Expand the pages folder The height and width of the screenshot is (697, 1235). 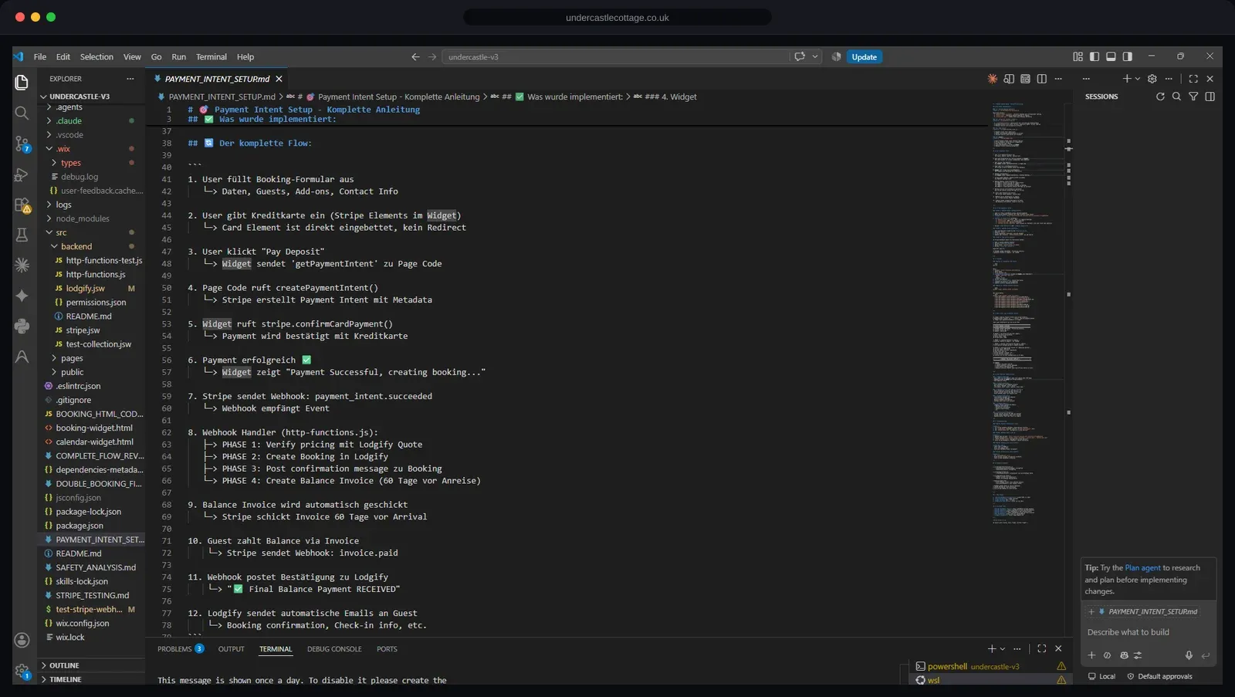click(93, 358)
